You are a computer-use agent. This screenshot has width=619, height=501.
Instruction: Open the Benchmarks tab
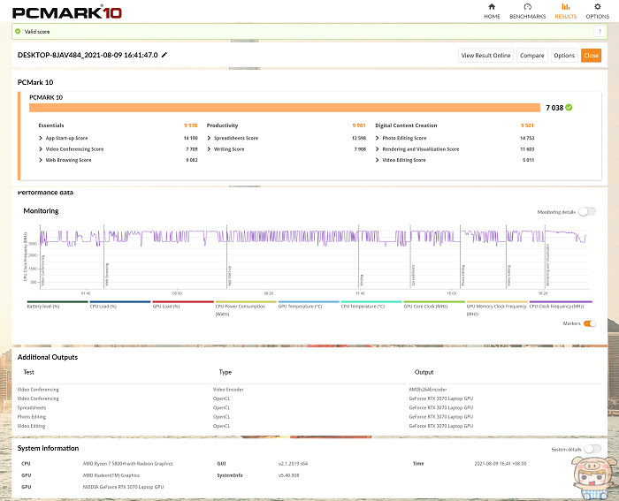[527, 11]
